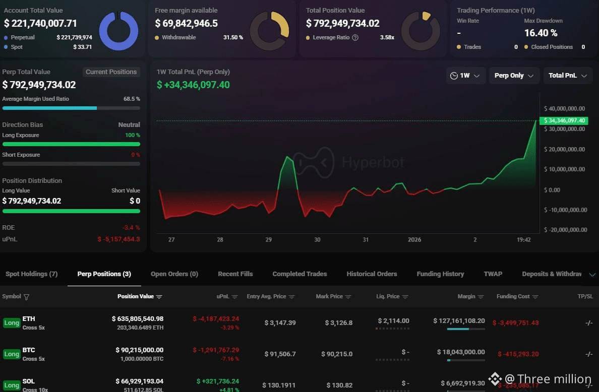The image size is (599, 392).
Task: Click Free margin value $ 69,842,946.5
Action: point(187,23)
